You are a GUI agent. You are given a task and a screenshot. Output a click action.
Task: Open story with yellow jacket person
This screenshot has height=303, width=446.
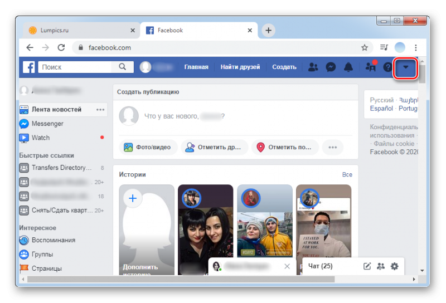coord(264,221)
